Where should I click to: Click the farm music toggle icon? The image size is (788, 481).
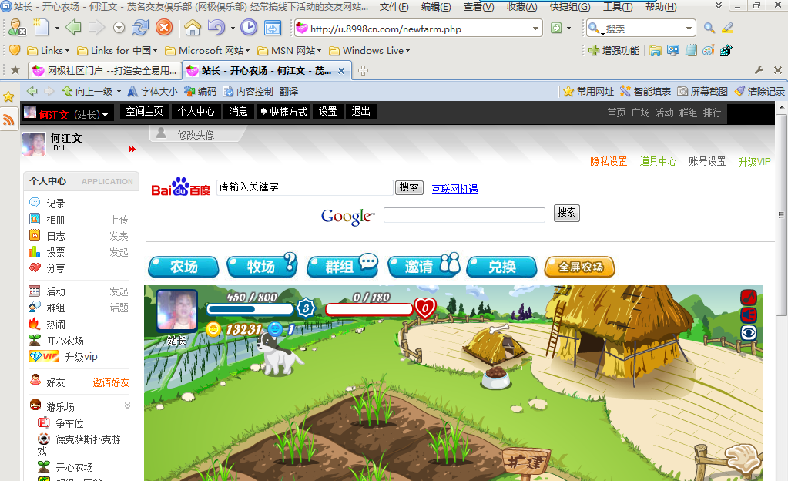748,297
